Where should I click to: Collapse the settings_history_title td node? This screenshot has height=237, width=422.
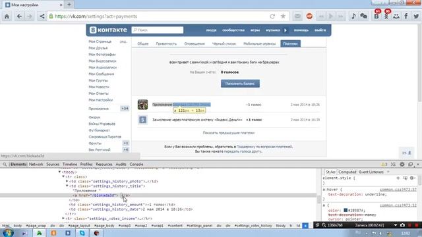click(67, 186)
